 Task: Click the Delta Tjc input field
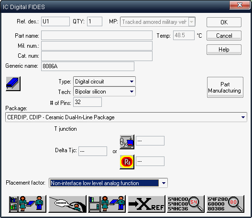[93, 151]
